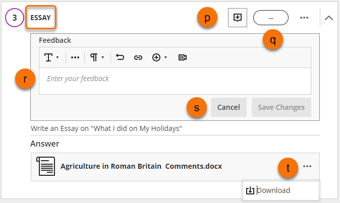This screenshot has width=340, height=203.
Task: Click the grade pill showing dashes
Action: point(270,18)
